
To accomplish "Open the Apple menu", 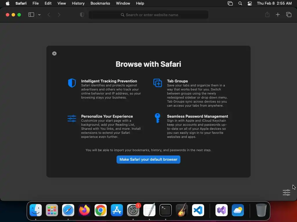I will 8,3.
